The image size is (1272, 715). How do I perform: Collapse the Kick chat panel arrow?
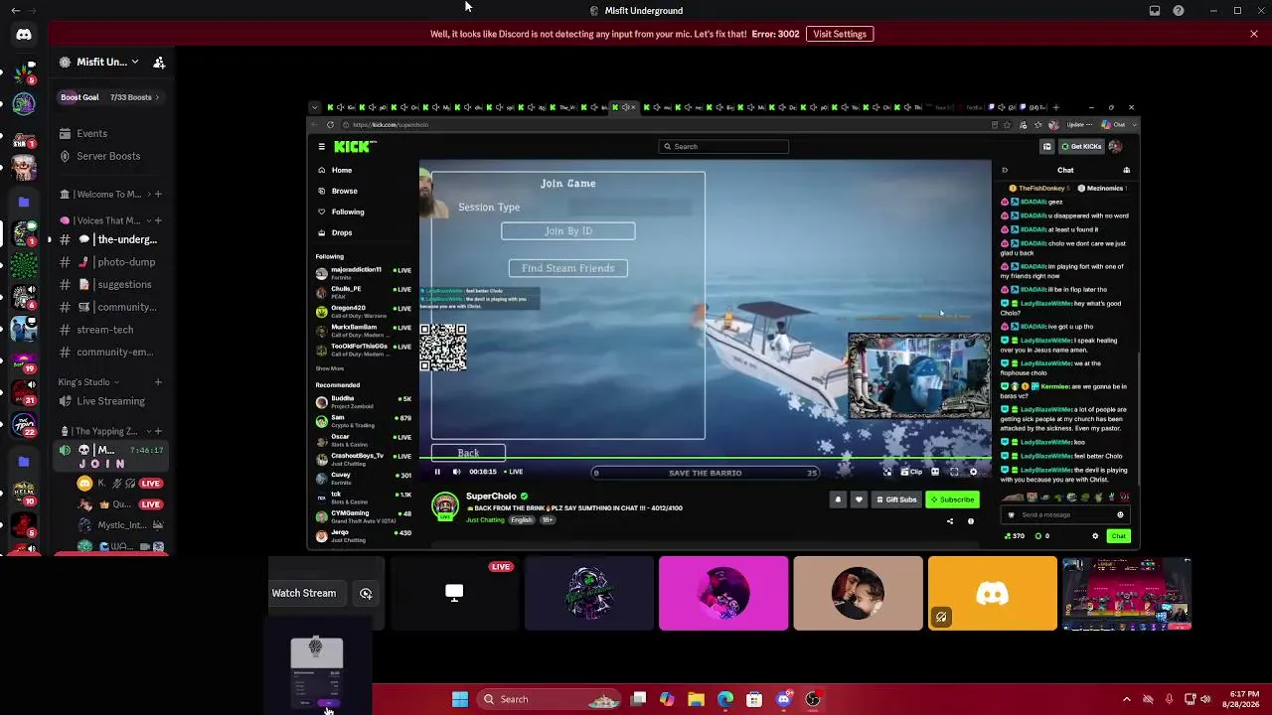tap(1005, 170)
